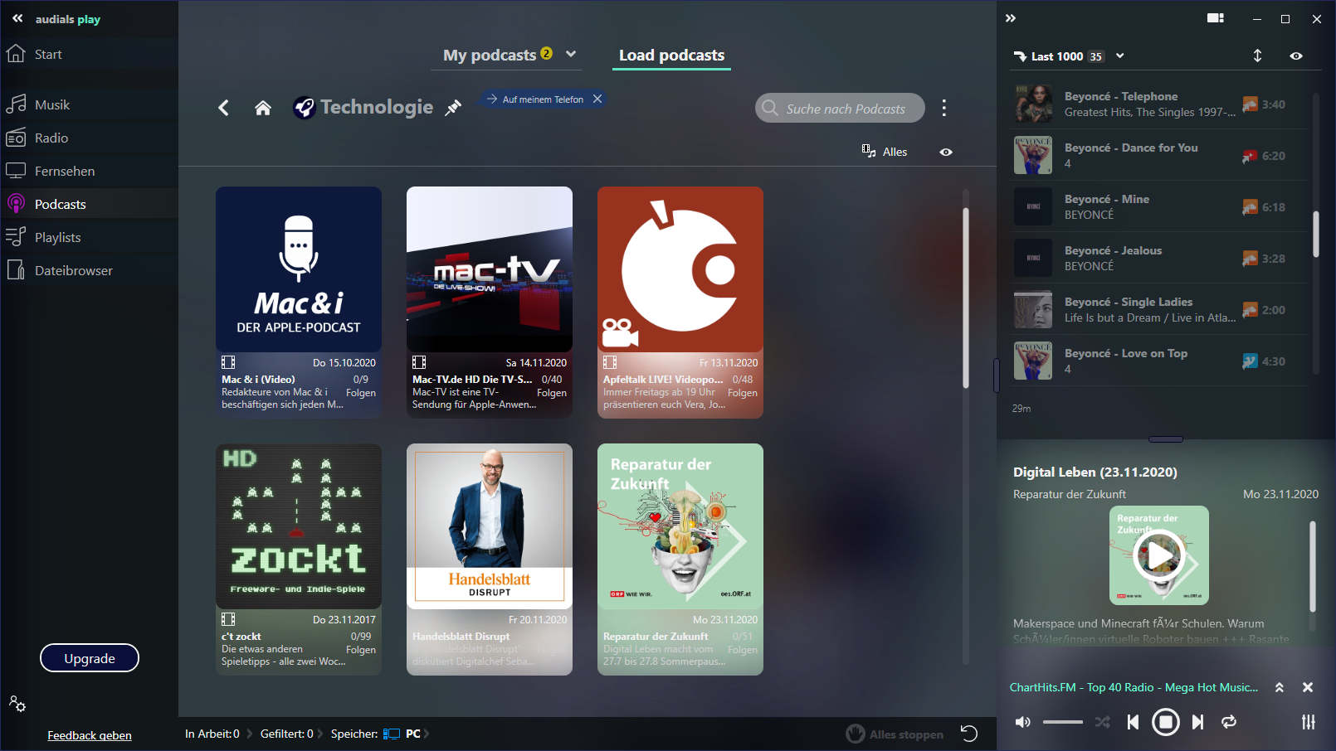Open the PC storage selector

pos(412,734)
